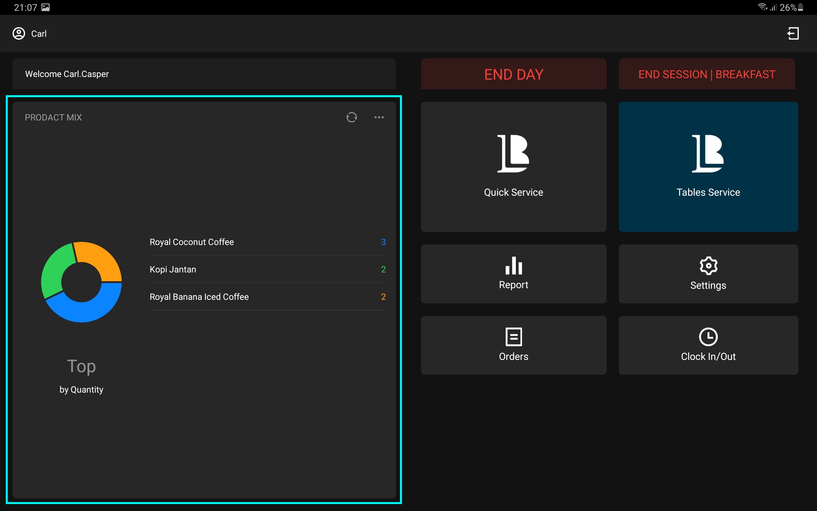Open Settings gear icon
Image resolution: width=817 pixels, height=511 pixels.
pos(708,266)
